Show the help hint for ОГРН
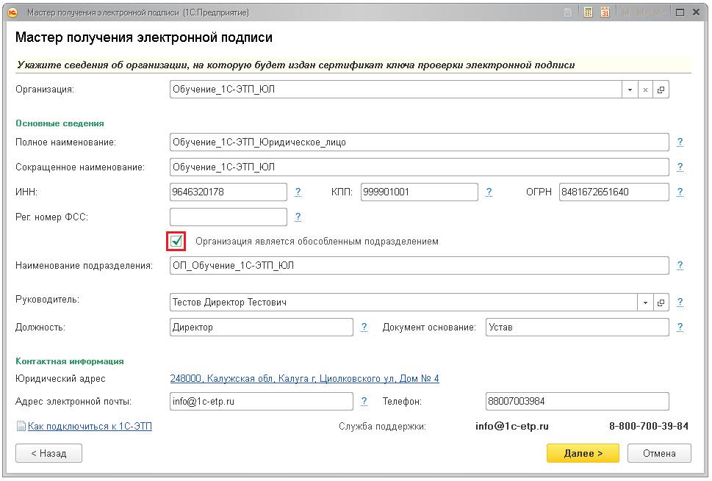The image size is (712, 481). (680, 192)
